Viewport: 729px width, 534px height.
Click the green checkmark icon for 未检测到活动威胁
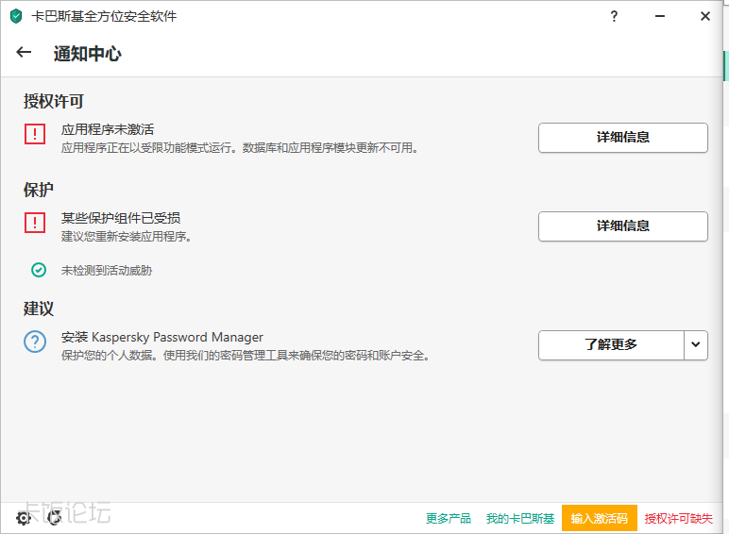[x=39, y=270]
